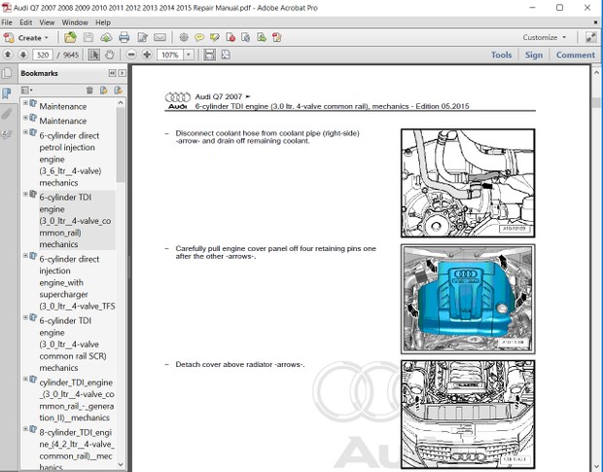Viewport: 603px width, 472px height.
Task: Click the gear settings toolbar icon
Action: click(184, 37)
